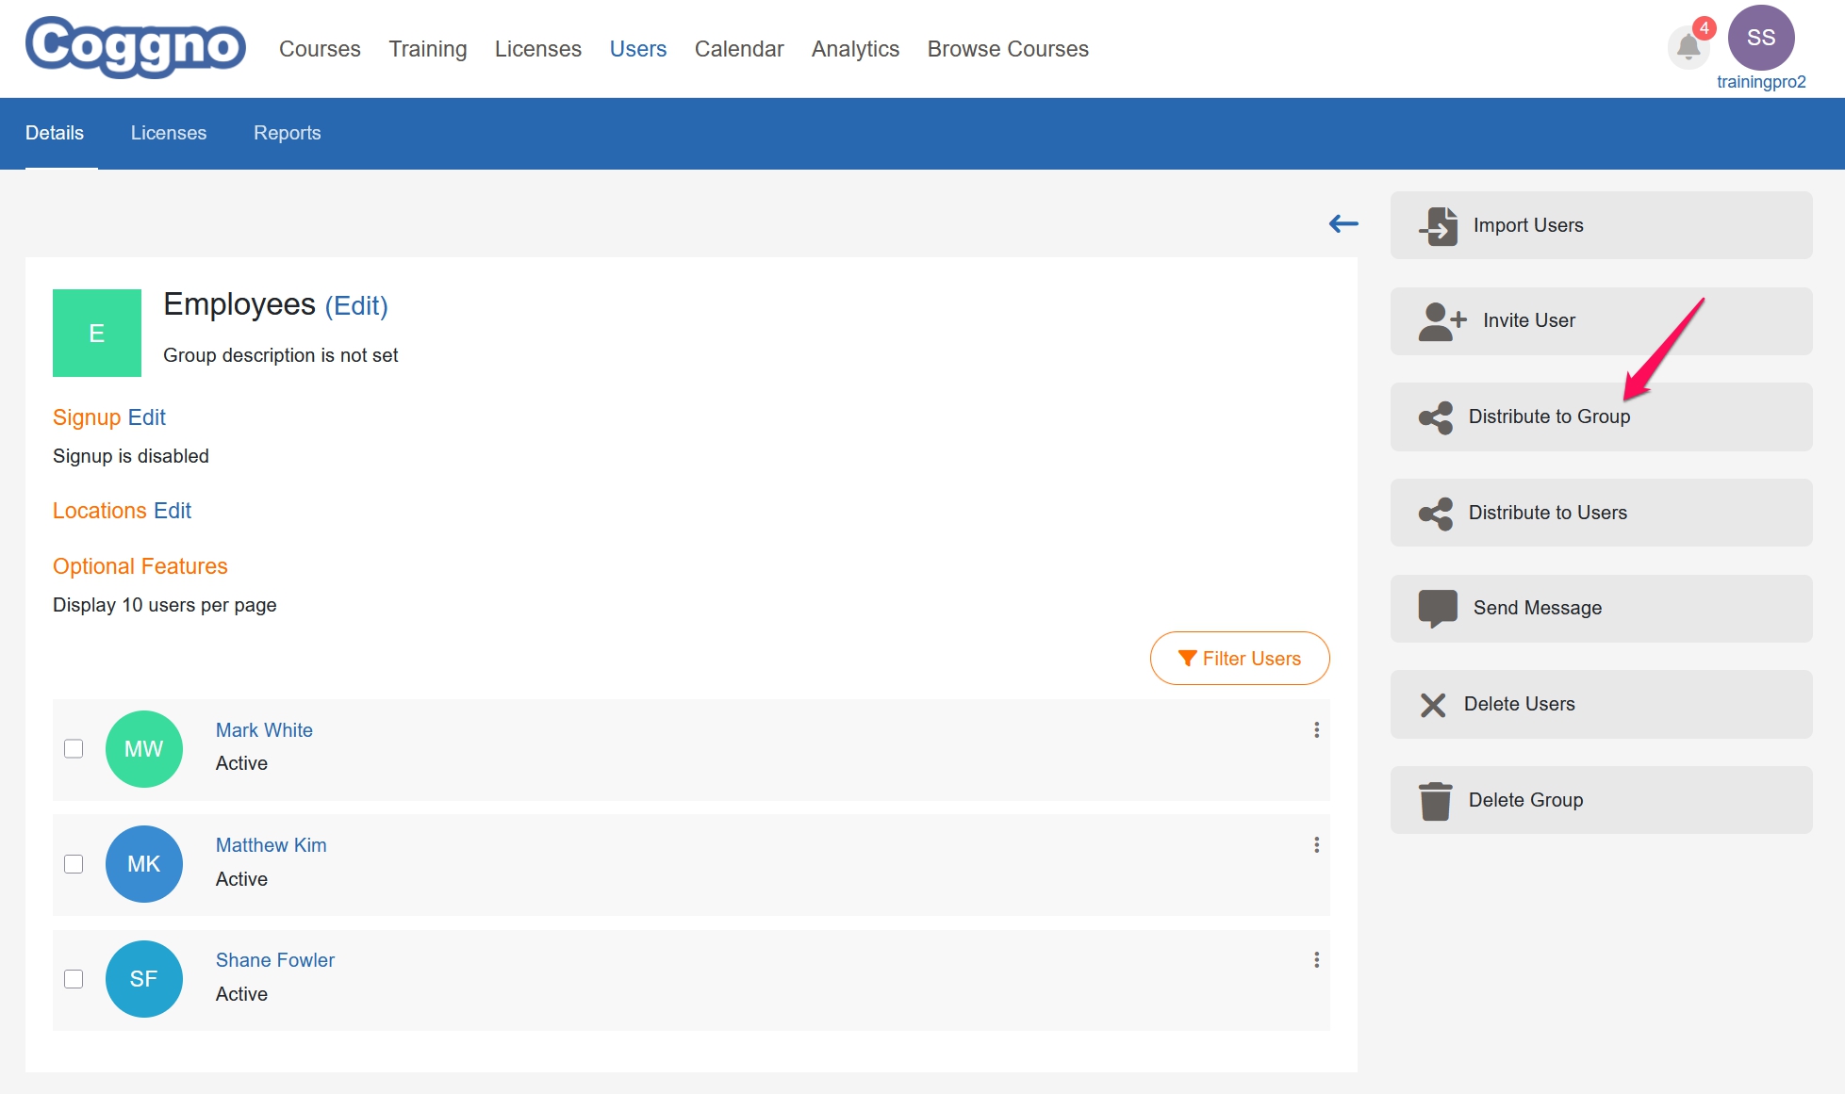The image size is (1845, 1094).
Task: Click the Import Users file icon
Action: click(x=1439, y=226)
